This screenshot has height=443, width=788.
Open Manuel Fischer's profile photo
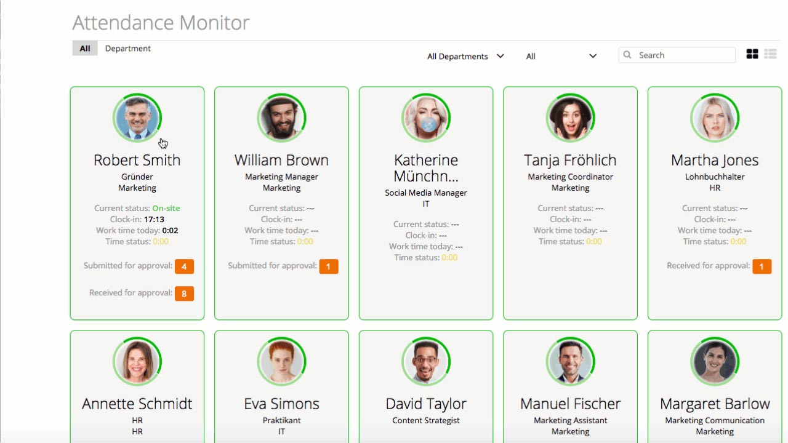[570, 361]
